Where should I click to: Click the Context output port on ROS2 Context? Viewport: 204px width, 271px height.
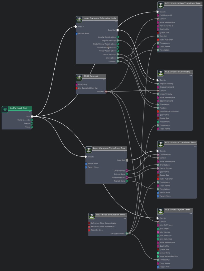106,92
